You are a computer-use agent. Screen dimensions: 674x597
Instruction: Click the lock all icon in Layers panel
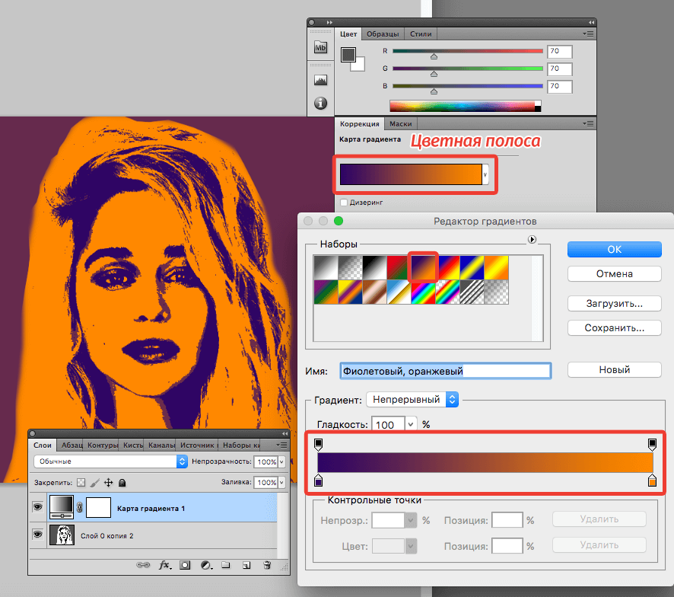[x=122, y=483]
